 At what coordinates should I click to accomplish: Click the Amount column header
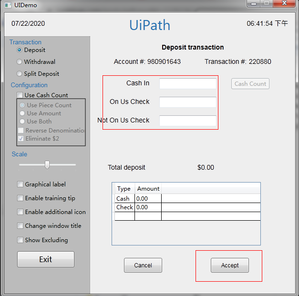pyautogui.click(x=148, y=189)
